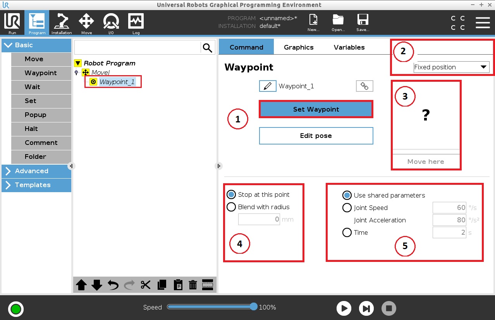Insert a Folder node

point(41,157)
